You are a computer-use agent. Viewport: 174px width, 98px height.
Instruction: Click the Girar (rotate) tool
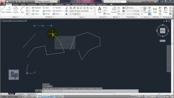pos(46,8)
